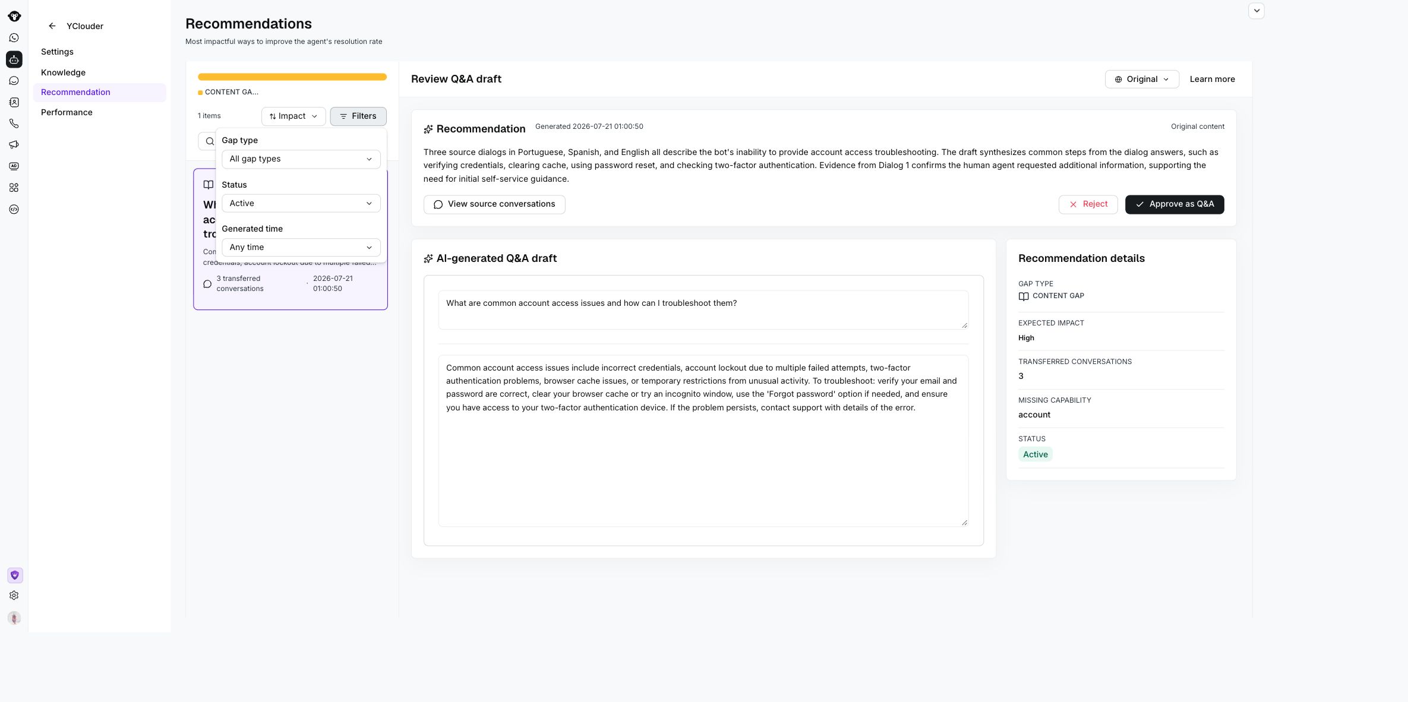
Task: Open the contacts address book icon
Action: [14, 102]
